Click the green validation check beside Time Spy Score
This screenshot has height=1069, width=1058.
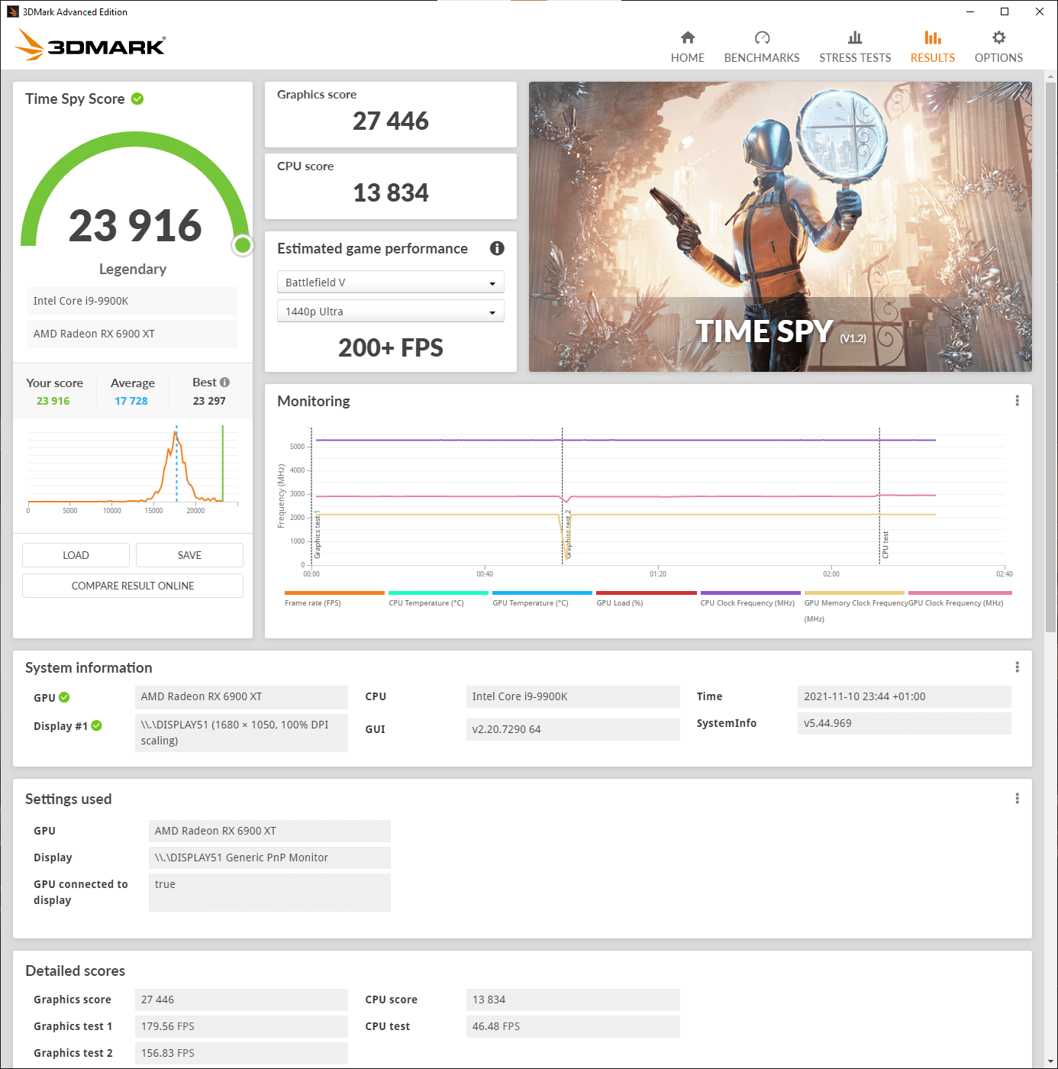tap(137, 99)
